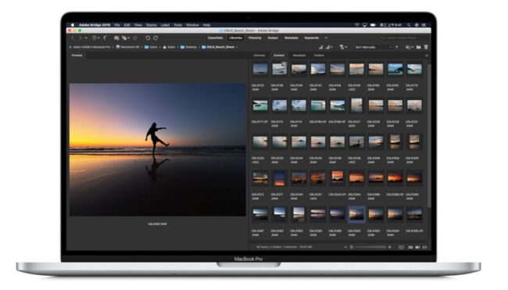Toggle lock thumbnail grid view
Image resolution: width=508 pixels, height=290 pixels.
click(401, 247)
